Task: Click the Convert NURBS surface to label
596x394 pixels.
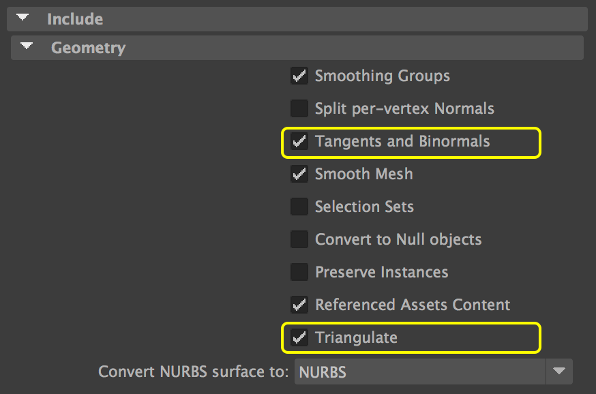Action: [x=194, y=372]
